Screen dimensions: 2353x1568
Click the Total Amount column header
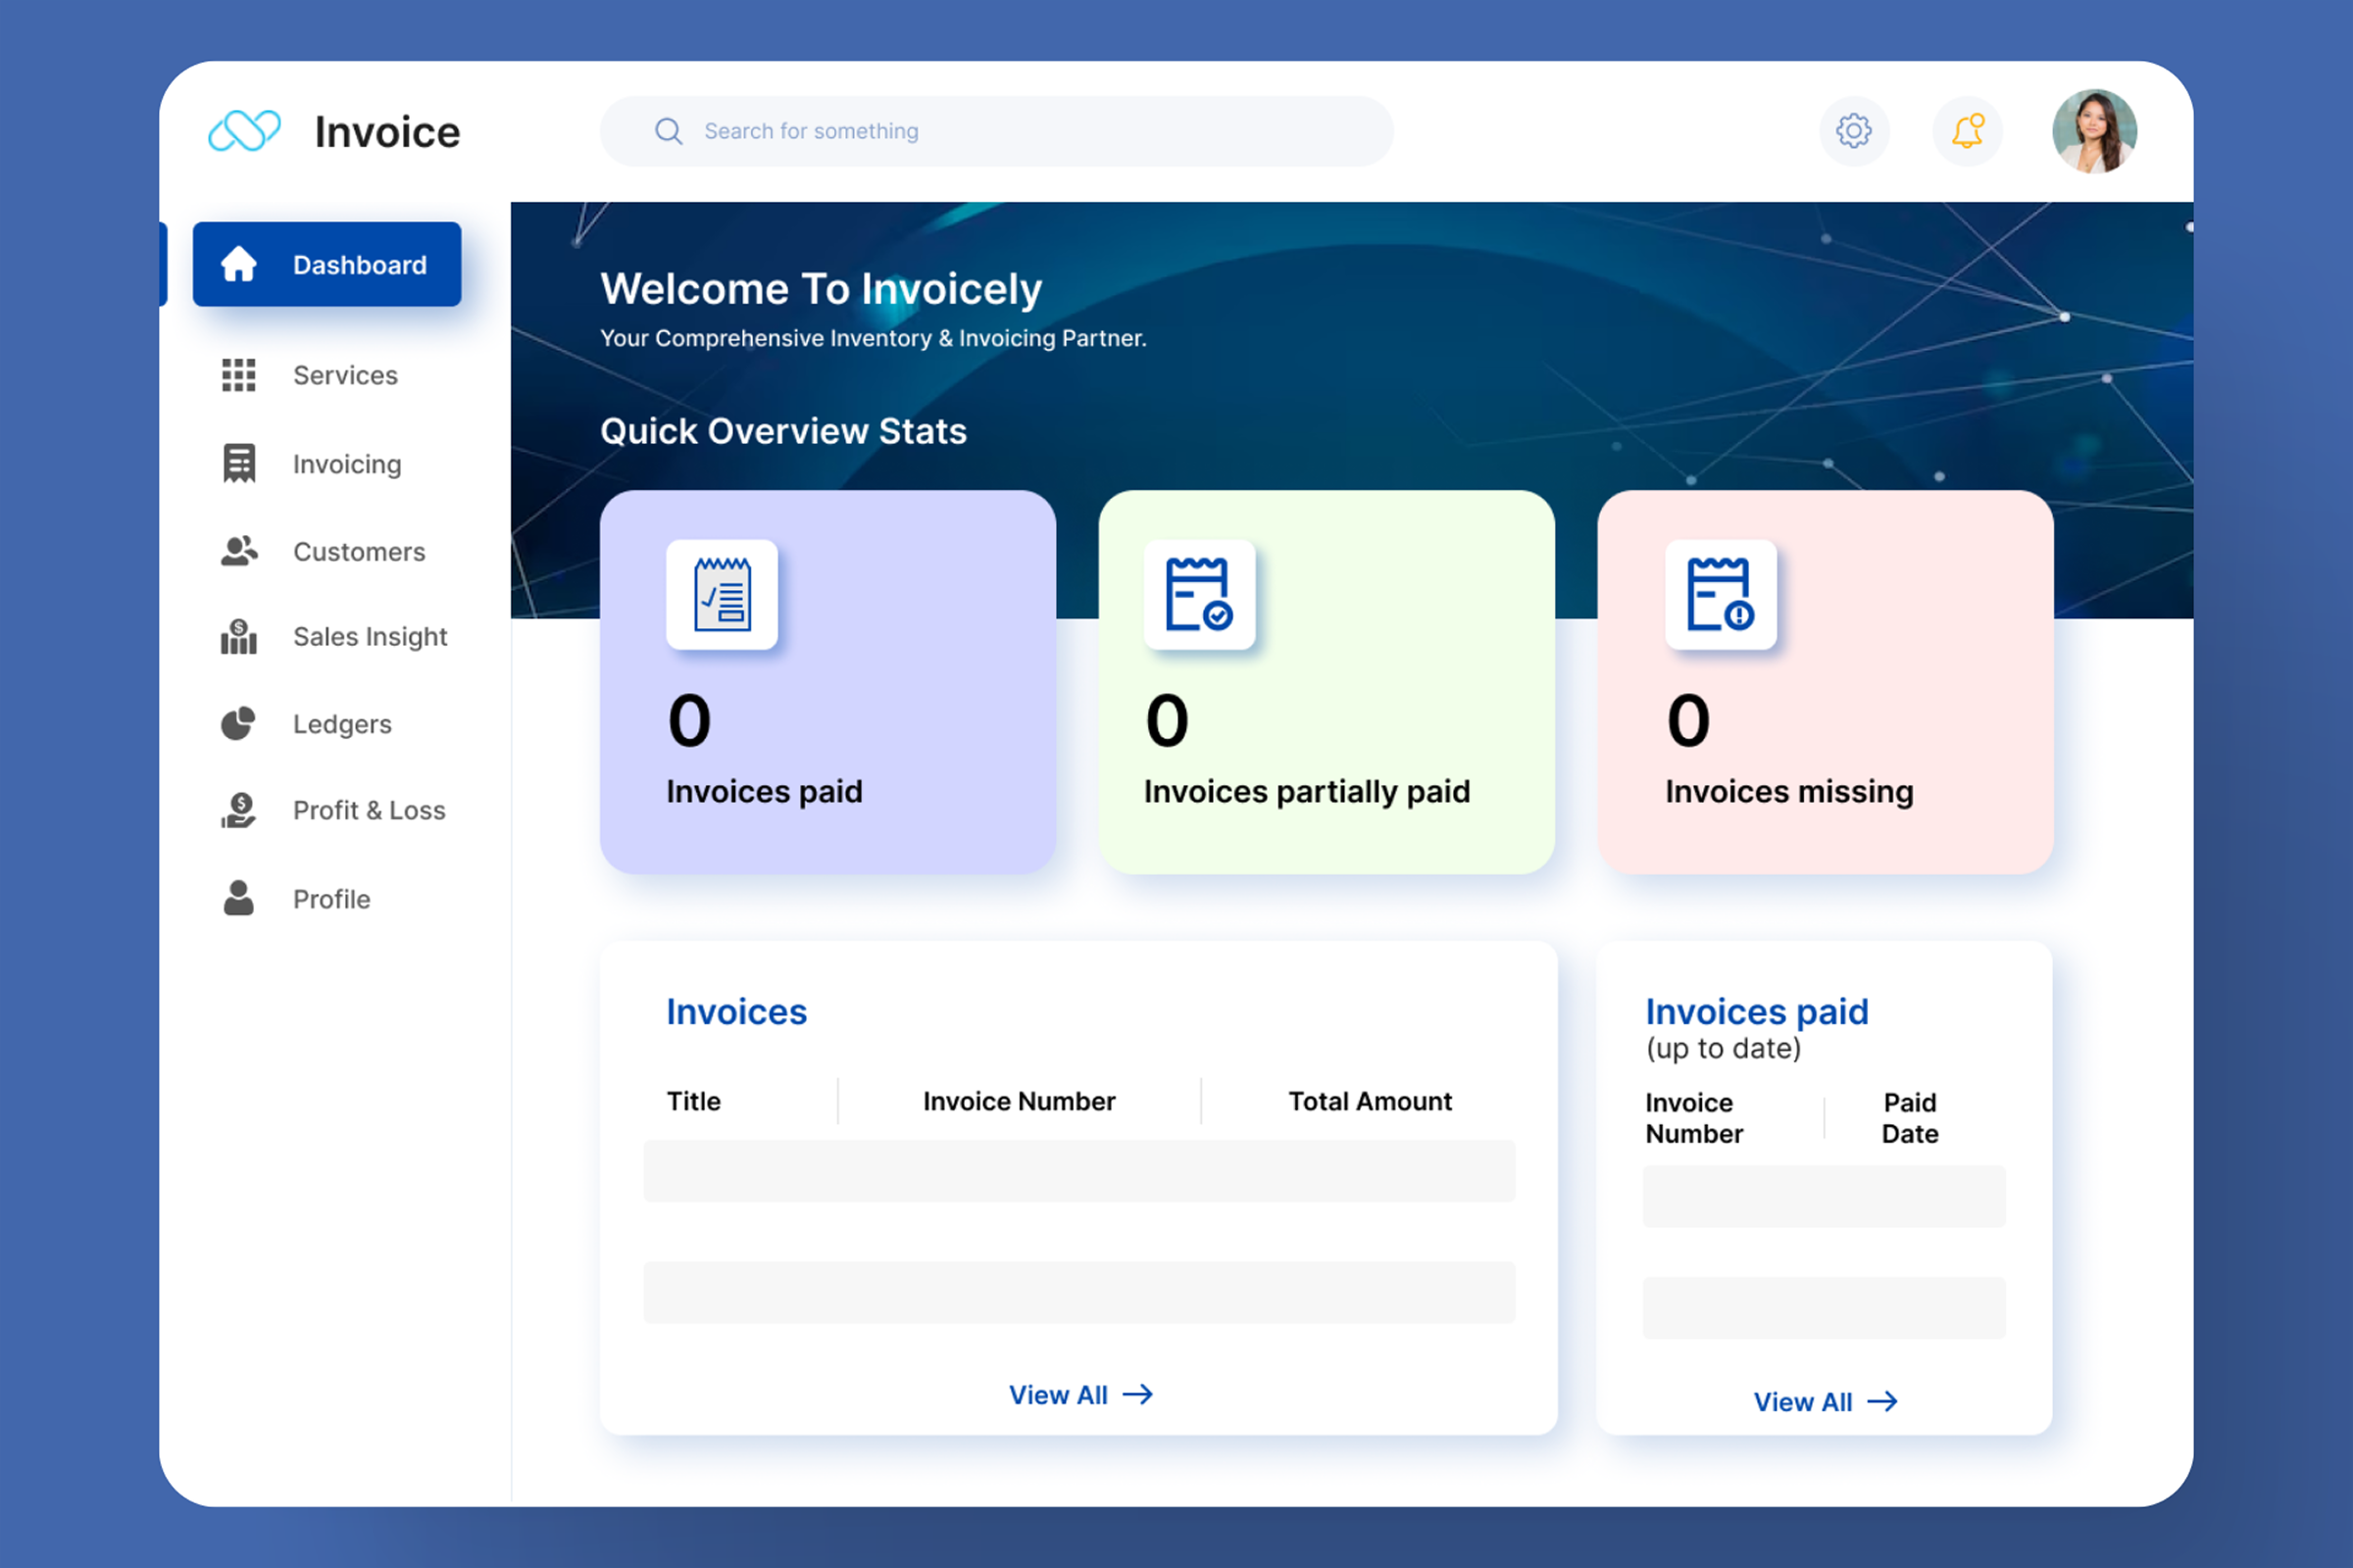pyautogui.click(x=1369, y=1101)
